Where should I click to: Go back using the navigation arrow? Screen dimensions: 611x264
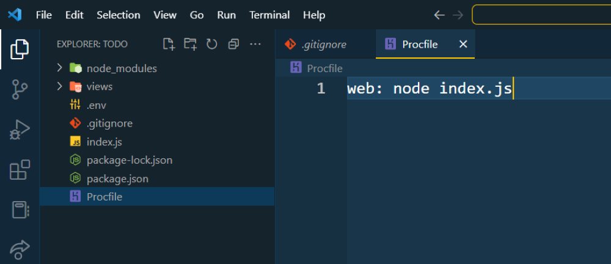(x=439, y=15)
